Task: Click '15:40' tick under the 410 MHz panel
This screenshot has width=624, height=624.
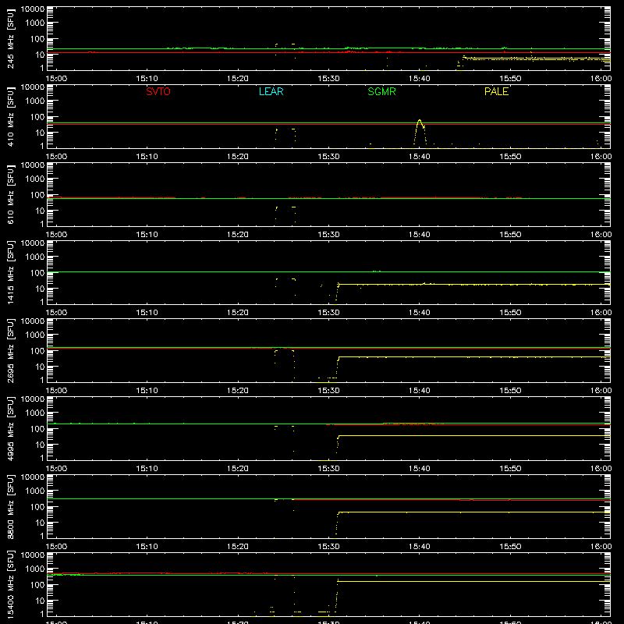Action: pos(419,157)
